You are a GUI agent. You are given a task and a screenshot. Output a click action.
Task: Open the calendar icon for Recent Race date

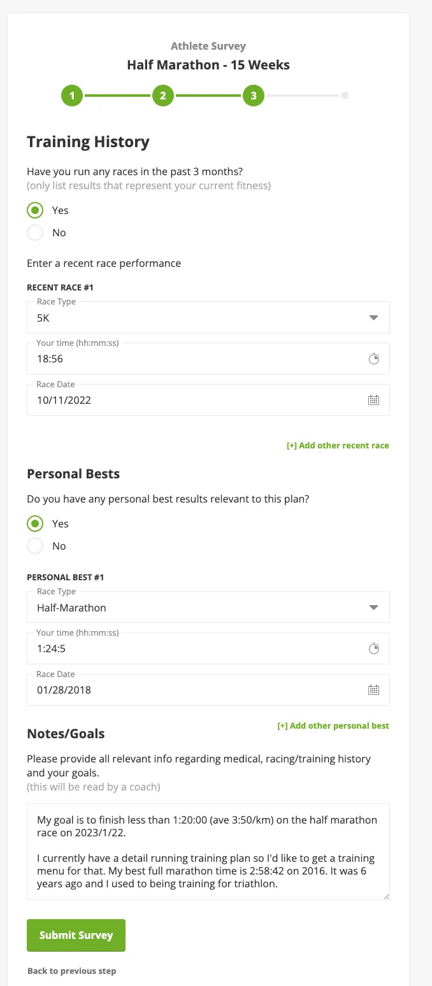(374, 401)
